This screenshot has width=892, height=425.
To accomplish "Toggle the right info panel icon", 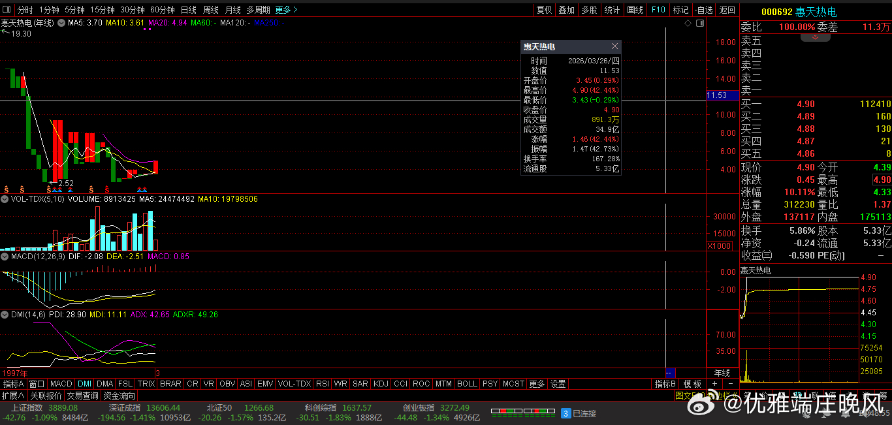I will pyautogui.click(x=699, y=23).
